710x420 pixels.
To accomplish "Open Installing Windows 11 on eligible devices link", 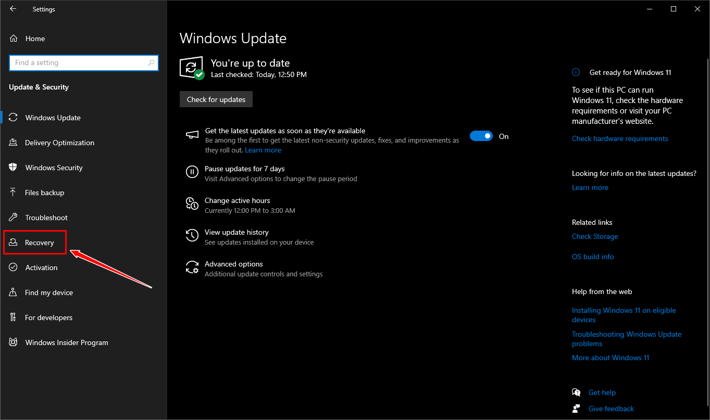I will [624, 315].
